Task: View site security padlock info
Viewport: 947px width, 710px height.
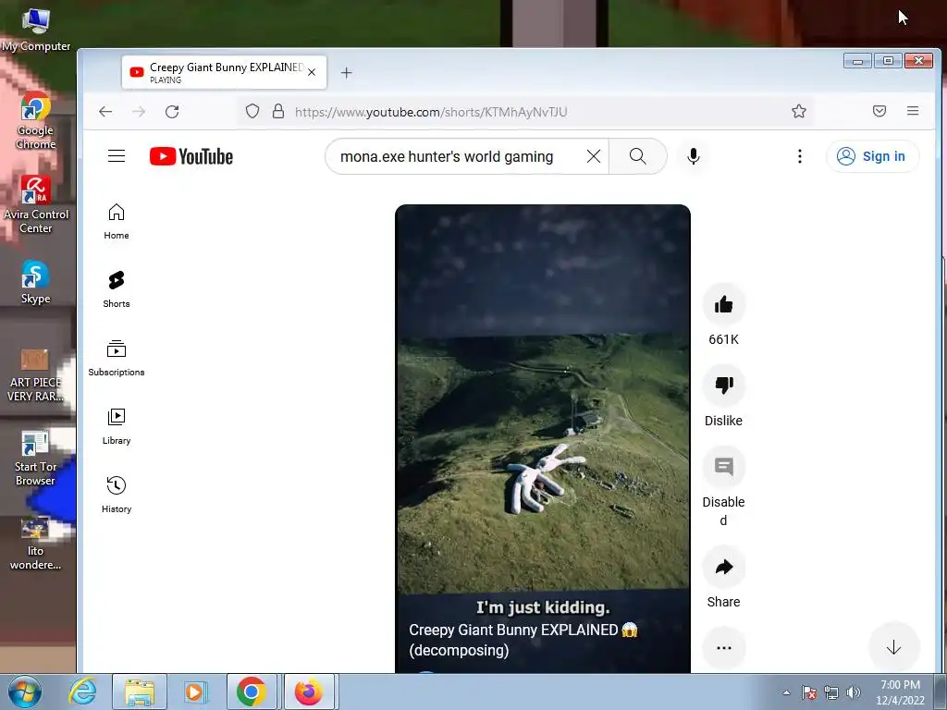Action: pos(277,111)
